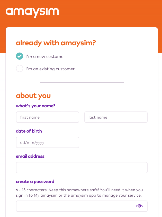Focus the create a password field
Viewport: 162px width, 217px height.
point(75,206)
